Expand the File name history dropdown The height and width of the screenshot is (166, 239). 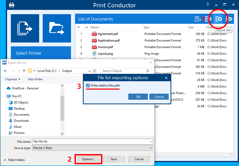[x=151, y=141]
